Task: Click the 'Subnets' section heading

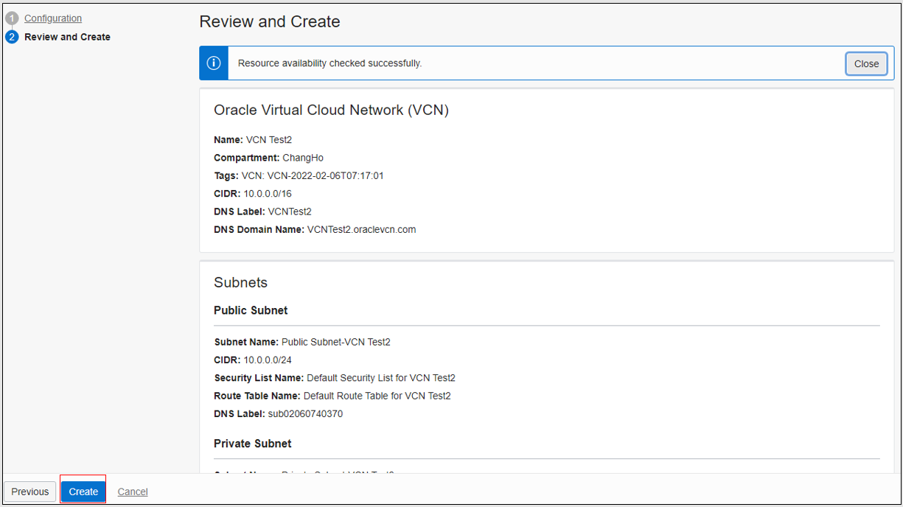Action: pyautogui.click(x=240, y=282)
